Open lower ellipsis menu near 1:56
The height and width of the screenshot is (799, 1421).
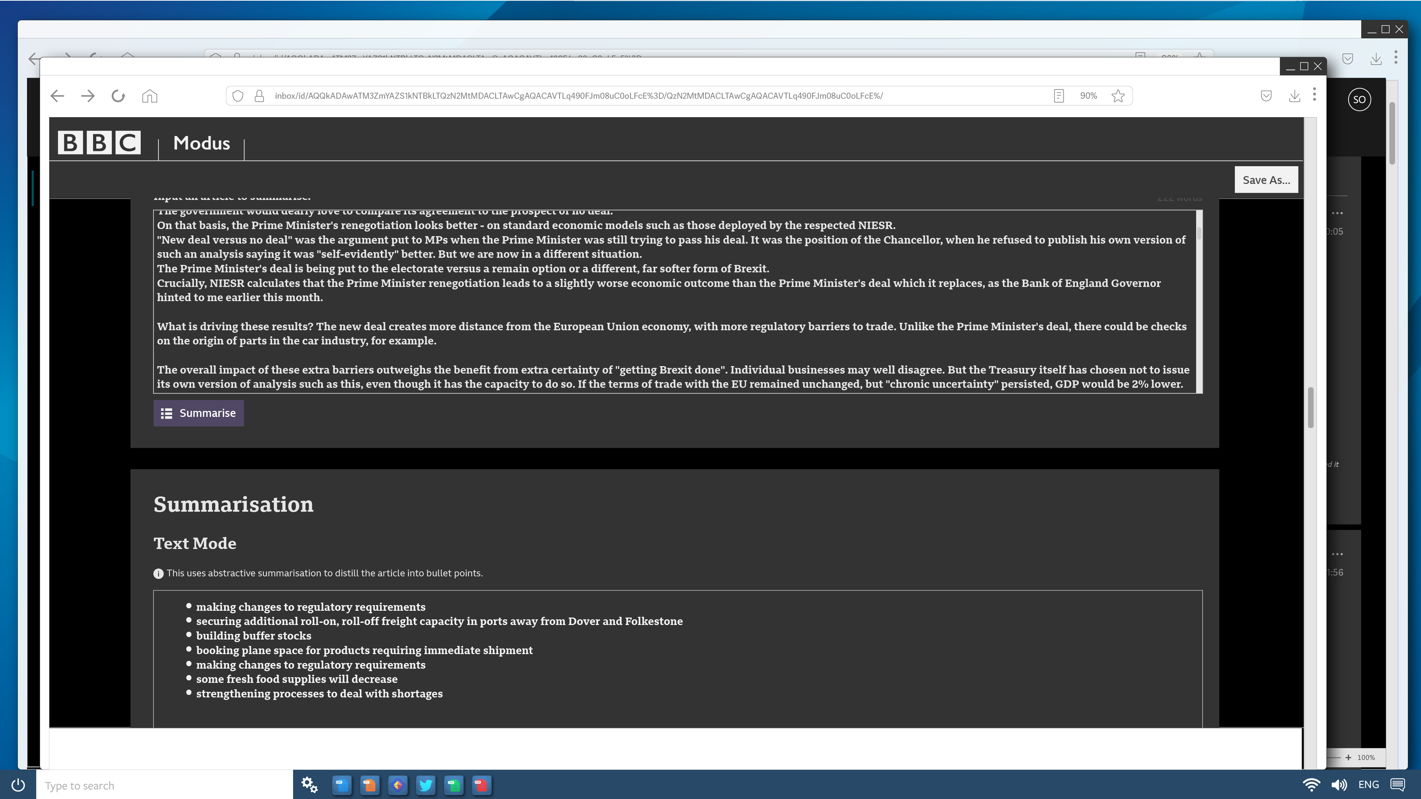1337,554
